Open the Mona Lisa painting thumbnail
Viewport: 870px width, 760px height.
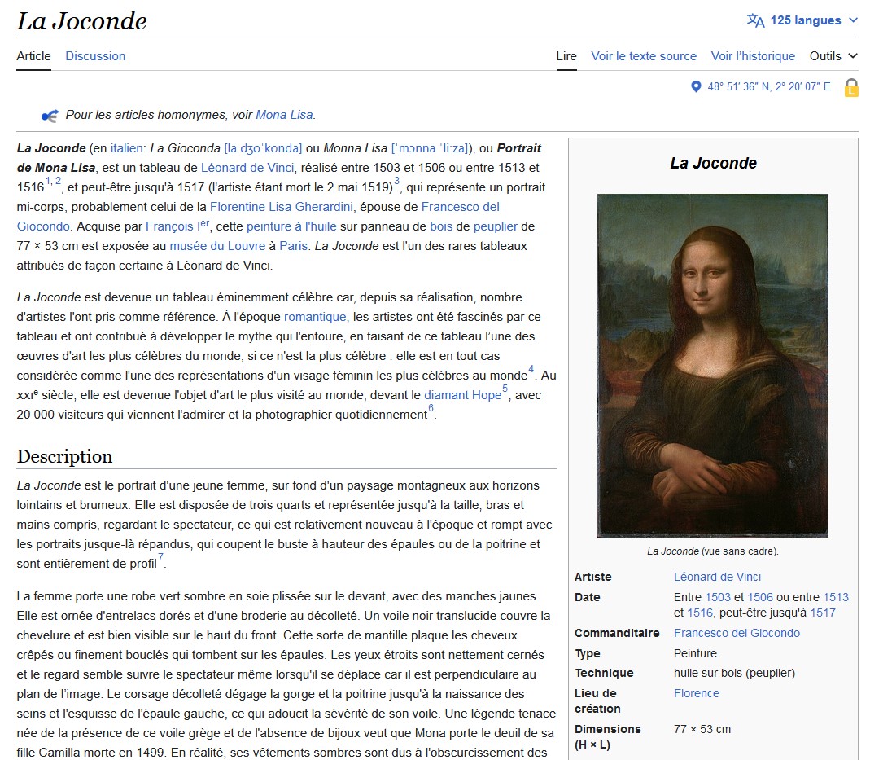(712, 366)
